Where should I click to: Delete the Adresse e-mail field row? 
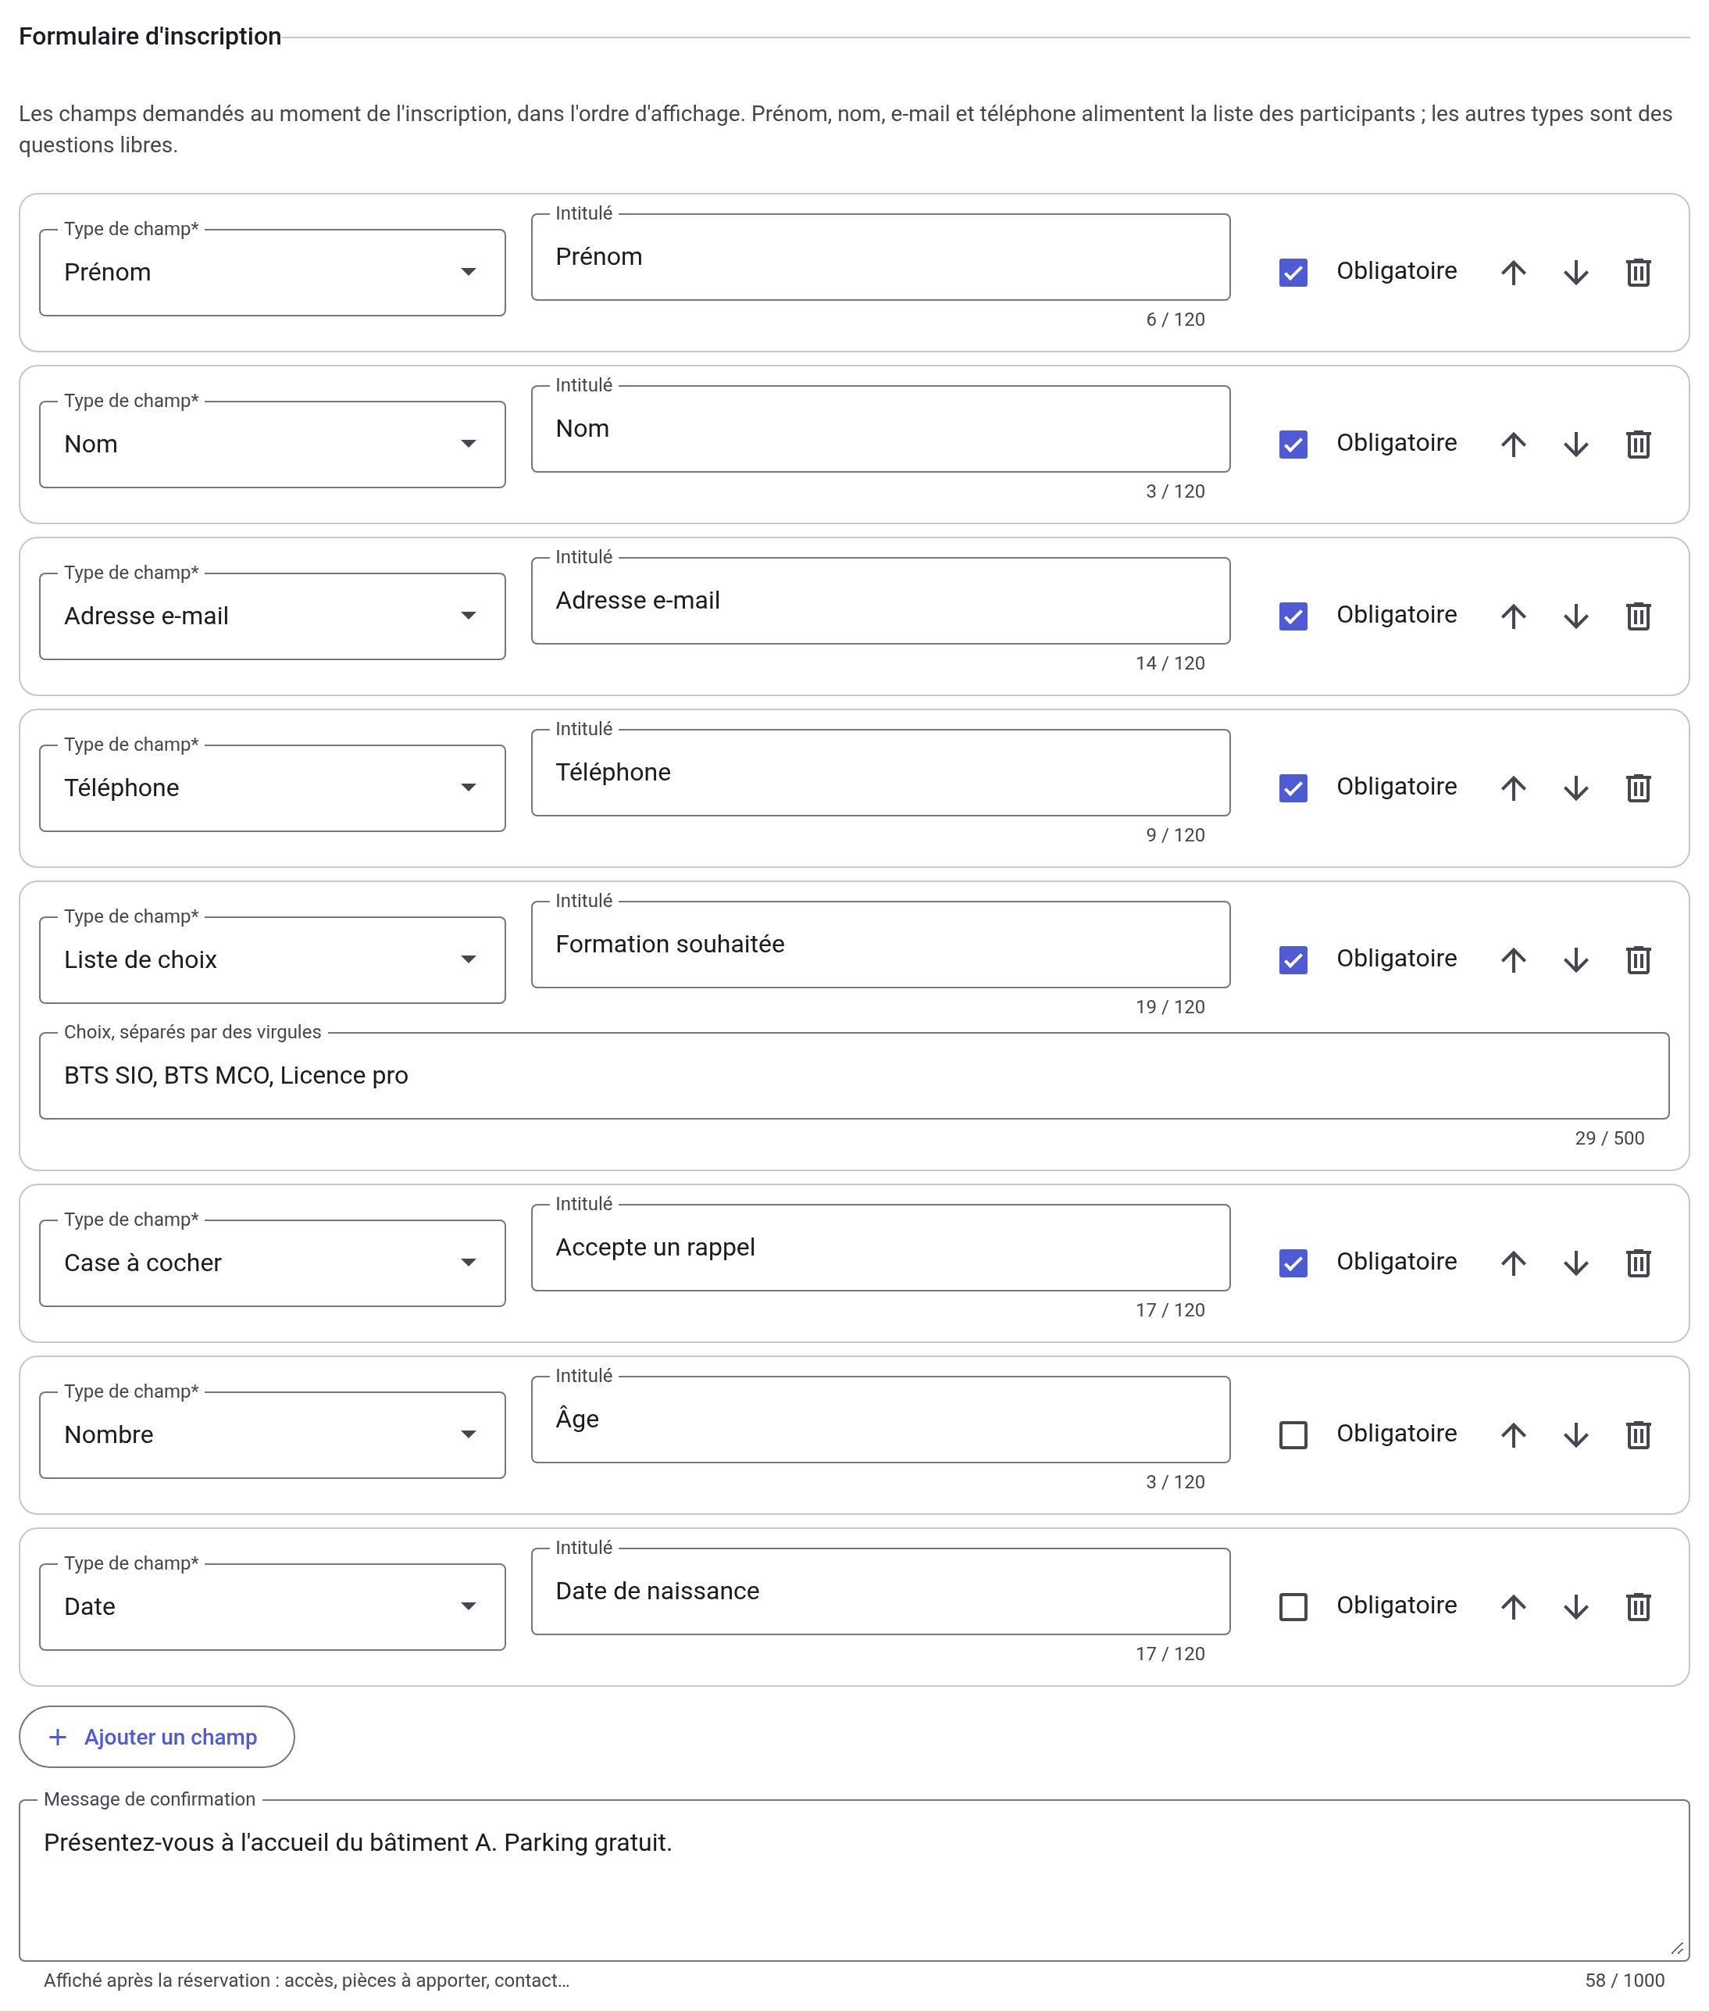pos(1637,616)
